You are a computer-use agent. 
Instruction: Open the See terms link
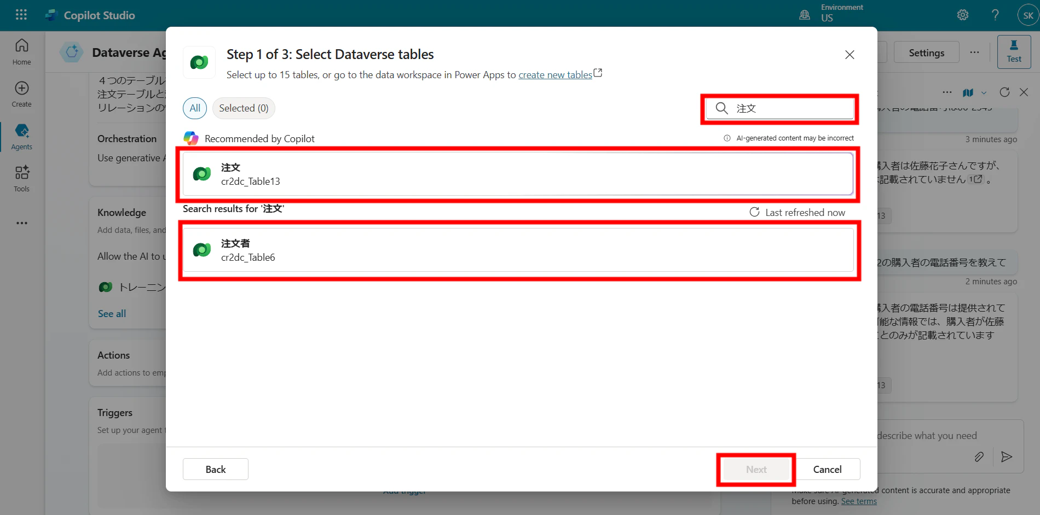click(859, 501)
